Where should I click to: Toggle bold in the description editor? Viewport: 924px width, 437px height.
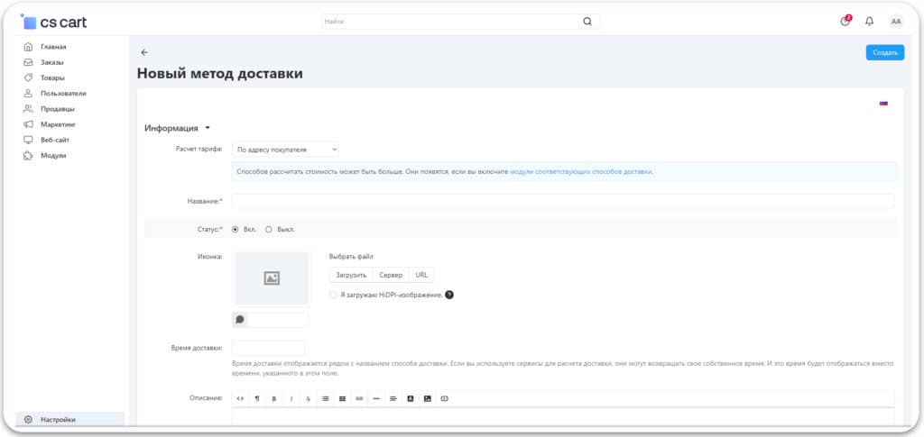pos(273,398)
